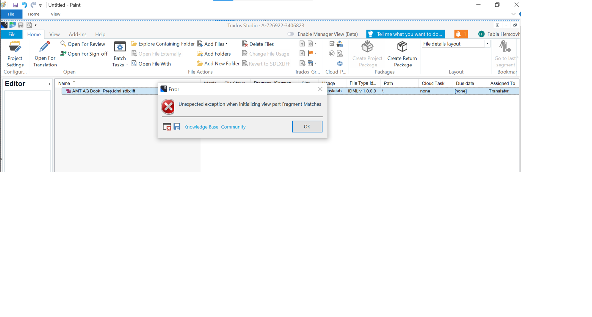Click the clock document icon in Trados Gr group
Image resolution: width=592 pixels, height=317 pixels.
310,43
